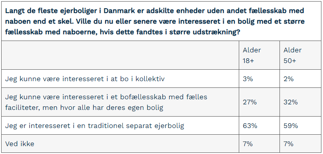The image size is (323, 154).
Task: Click the 27% value in Alder 18+
Action: [250, 102]
